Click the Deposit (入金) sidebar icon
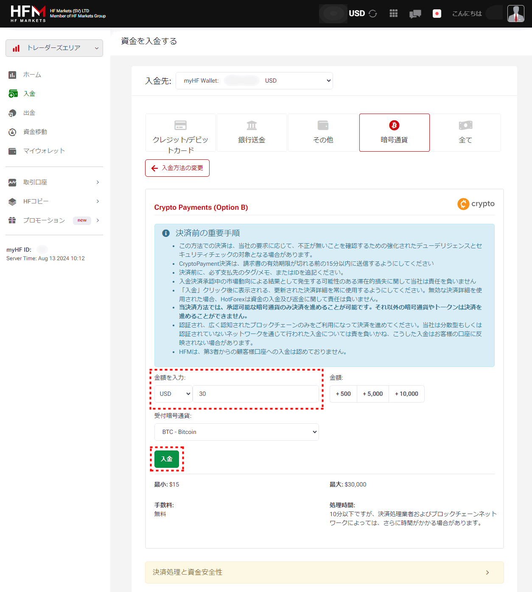This screenshot has width=532, height=592. tap(13, 94)
